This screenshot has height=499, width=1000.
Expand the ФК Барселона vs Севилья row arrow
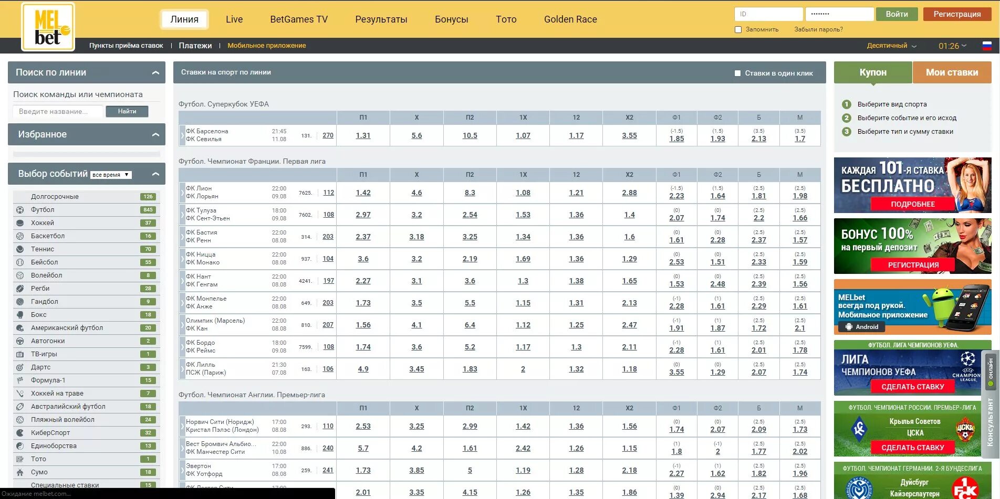tap(182, 135)
